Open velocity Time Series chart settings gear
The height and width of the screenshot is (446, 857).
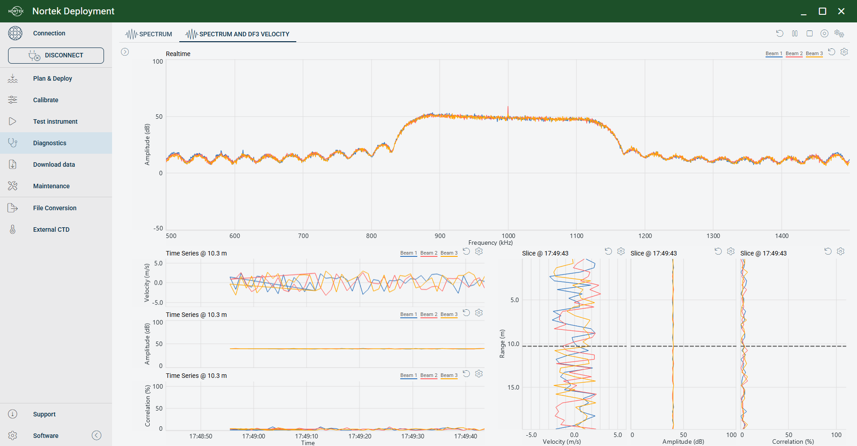(479, 251)
